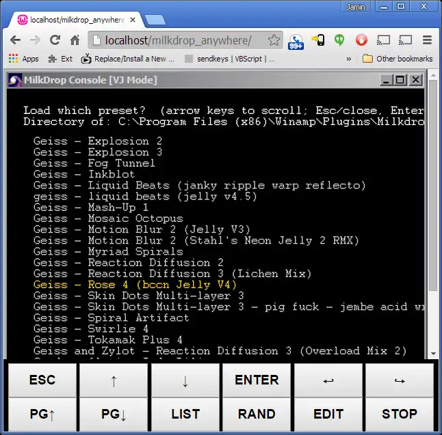
Task: Minimize the MilkDrop Console window
Action: pos(386,80)
